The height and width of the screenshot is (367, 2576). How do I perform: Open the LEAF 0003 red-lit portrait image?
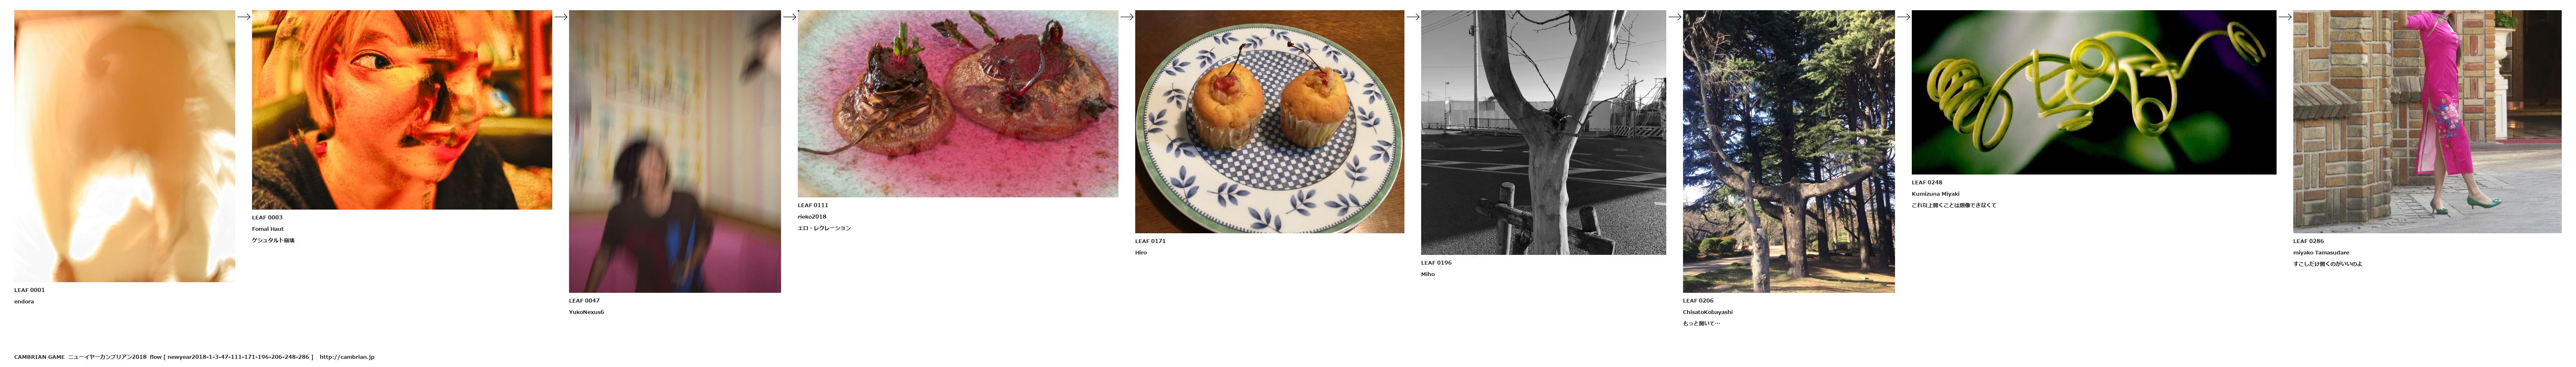[x=402, y=110]
